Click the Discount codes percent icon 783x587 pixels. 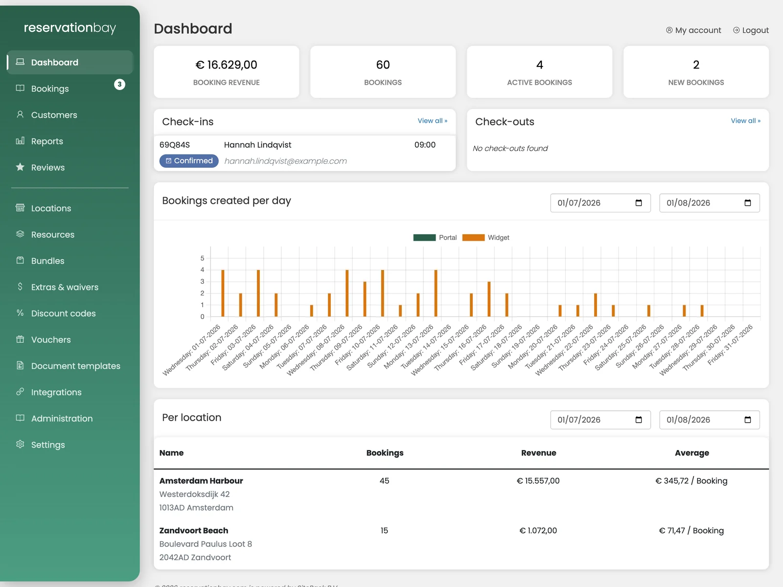[x=20, y=313]
